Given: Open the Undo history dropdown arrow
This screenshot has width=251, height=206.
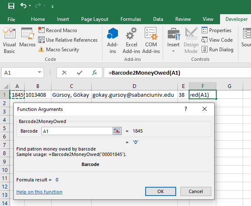Looking at the screenshot, I should click(30, 6).
